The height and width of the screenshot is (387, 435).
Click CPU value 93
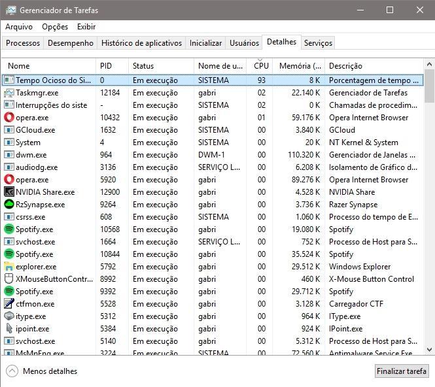pyautogui.click(x=262, y=80)
